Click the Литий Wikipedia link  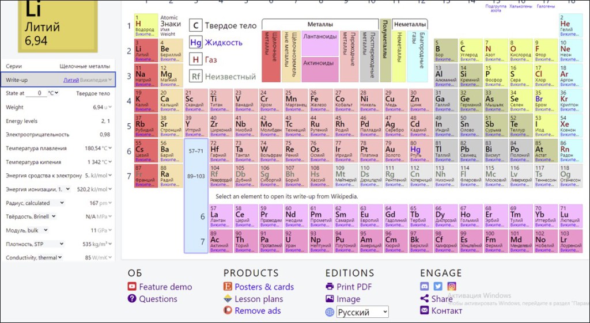pos(71,80)
